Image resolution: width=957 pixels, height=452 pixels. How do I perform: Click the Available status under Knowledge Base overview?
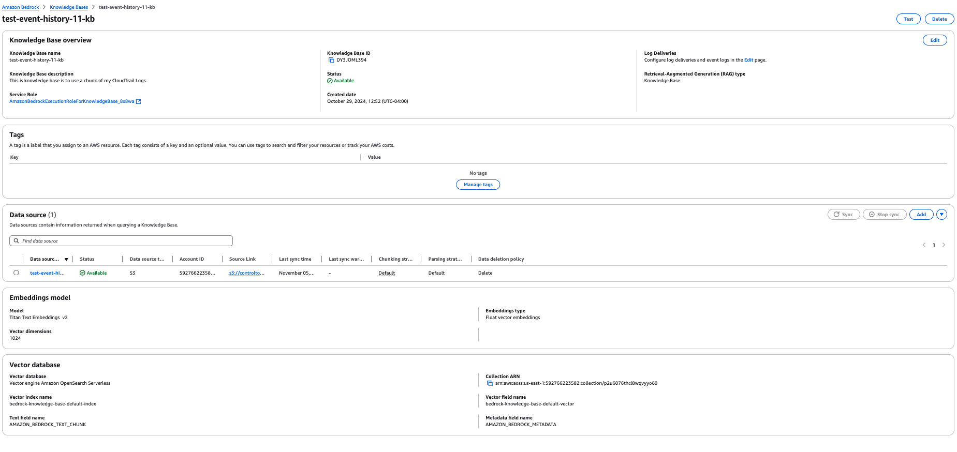pos(341,81)
